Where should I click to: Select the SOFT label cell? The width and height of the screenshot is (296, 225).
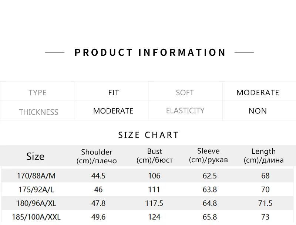click(x=185, y=91)
